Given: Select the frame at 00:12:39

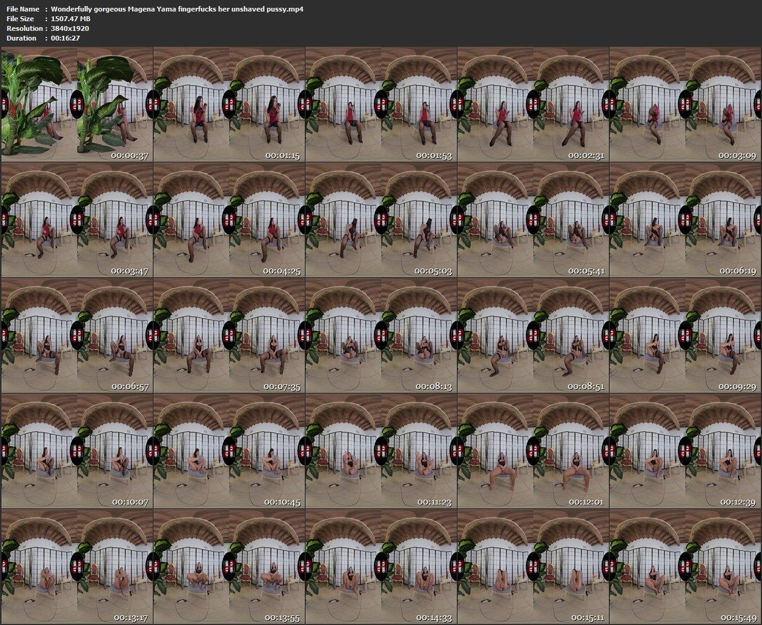Looking at the screenshot, I should tap(685, 451).
